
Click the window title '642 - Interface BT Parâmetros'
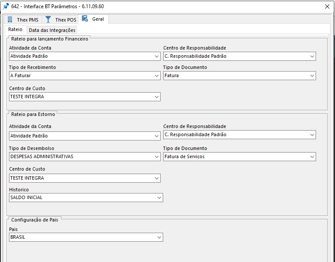coord(44,6)
